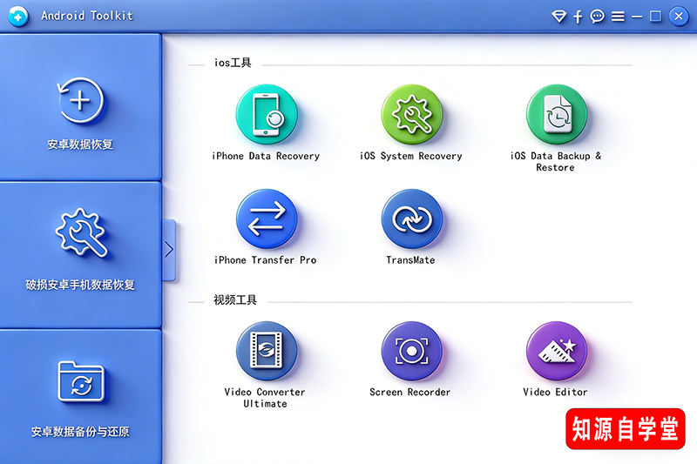The width and height of the screenshot is (697, 464).
Task: Open the Facebook icon in title bar
Action: tap(578, 17)
